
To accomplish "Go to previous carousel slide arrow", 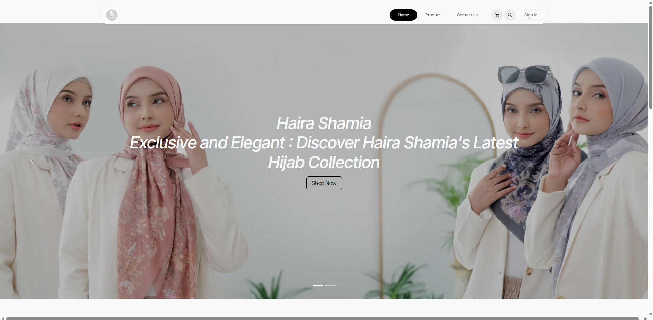I will click(x=32, y=161).
